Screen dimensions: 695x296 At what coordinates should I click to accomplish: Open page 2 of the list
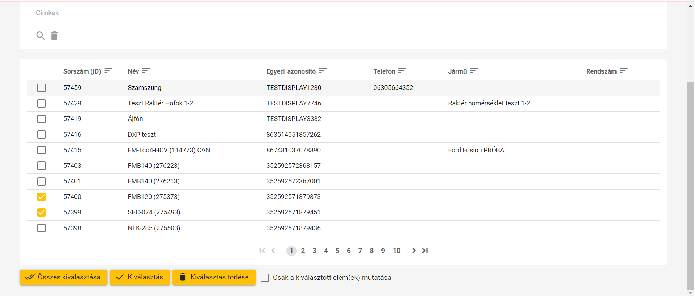click(303, 251)
